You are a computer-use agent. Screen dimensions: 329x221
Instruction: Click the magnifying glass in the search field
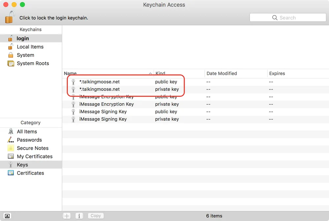point(275,17)
